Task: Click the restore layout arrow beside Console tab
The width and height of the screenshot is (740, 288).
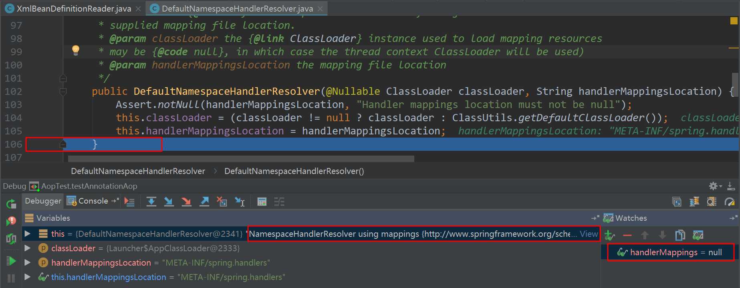Action: click(x=115, y=200)
